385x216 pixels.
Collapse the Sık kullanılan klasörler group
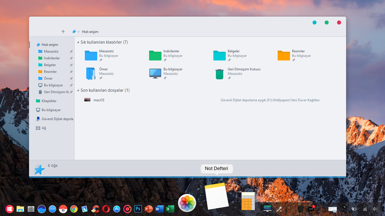[x=78, y=42]
